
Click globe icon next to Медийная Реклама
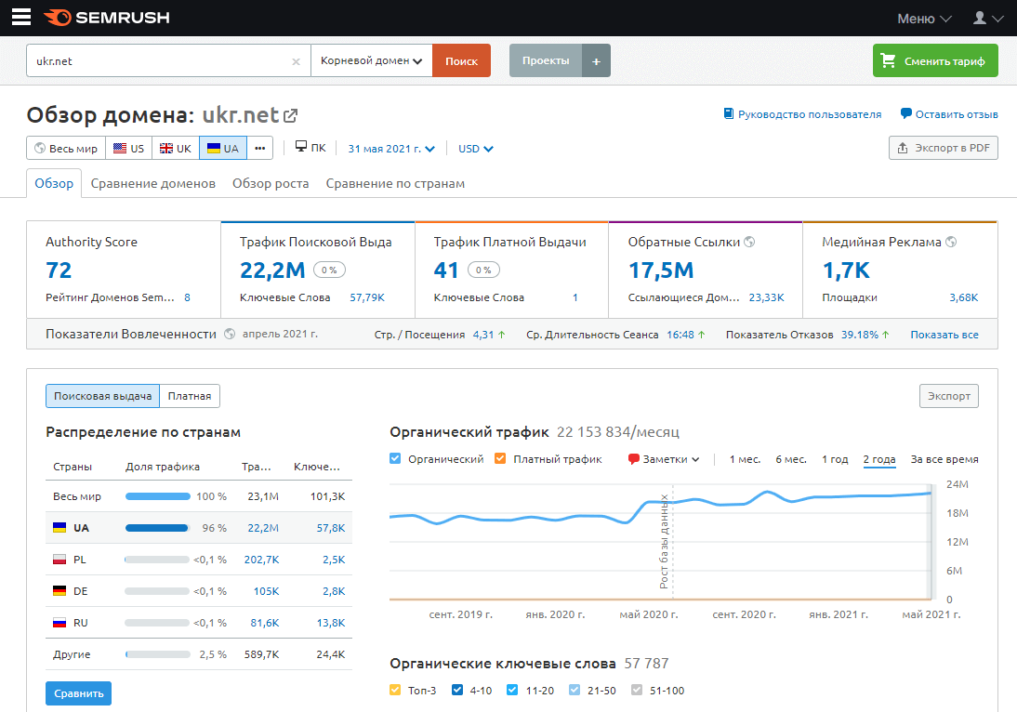(x=951, y=242)
